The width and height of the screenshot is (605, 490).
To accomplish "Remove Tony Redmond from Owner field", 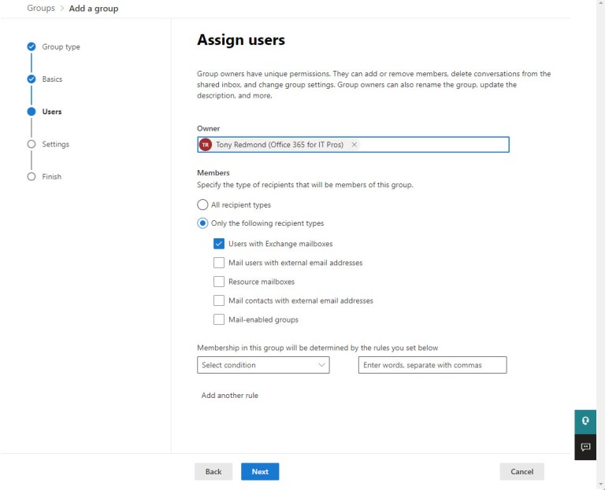I will (354, 145).
